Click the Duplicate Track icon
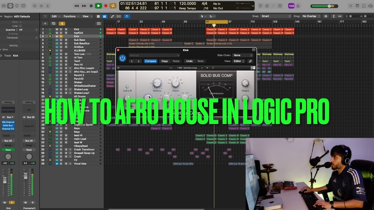 53,24
